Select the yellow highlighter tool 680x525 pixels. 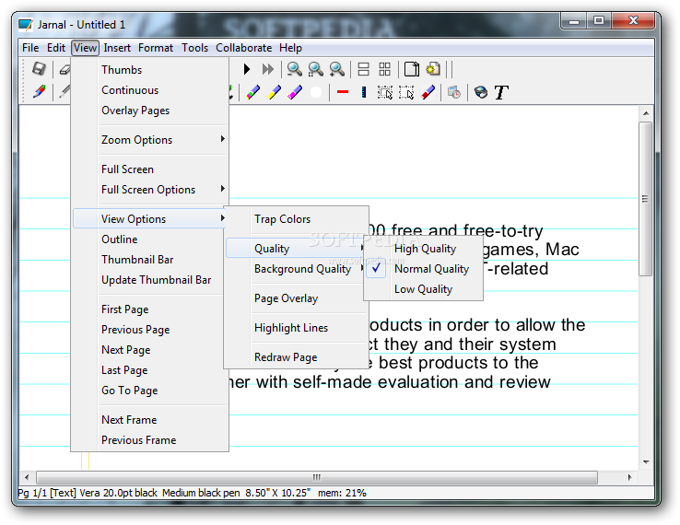pyautogui.click(x=274, y=92)
